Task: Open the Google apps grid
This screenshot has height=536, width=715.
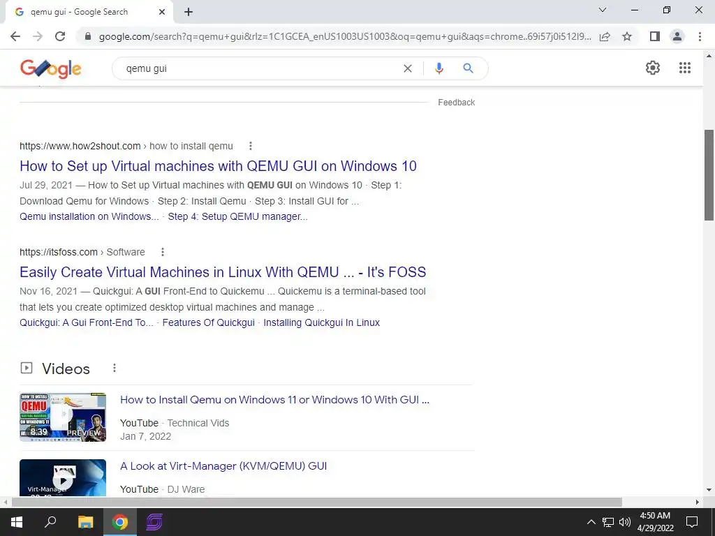Action: (684, 68)
